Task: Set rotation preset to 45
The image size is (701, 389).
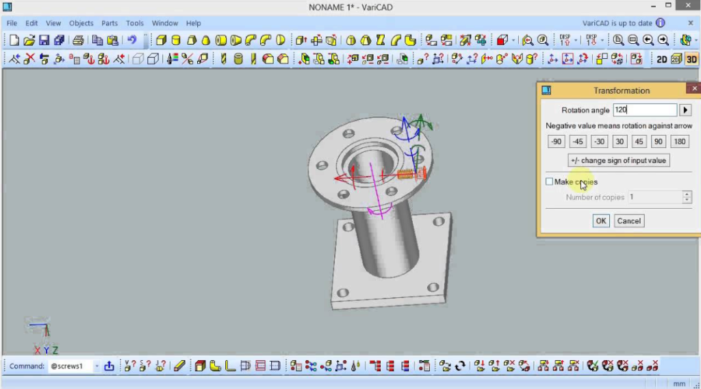Action: [639, 141]
